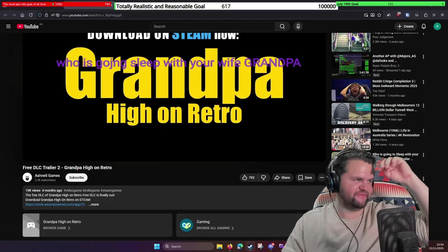Show site security padlock info
This screenshot has width=448, height=252.
coord(46,15)
